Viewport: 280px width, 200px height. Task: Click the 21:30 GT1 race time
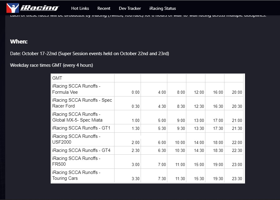(237, 129)
